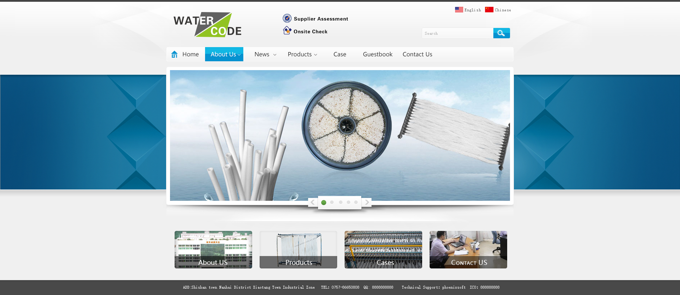Expand the News dropdown arrow
The image size is (680, 295).
click(274, 55)
